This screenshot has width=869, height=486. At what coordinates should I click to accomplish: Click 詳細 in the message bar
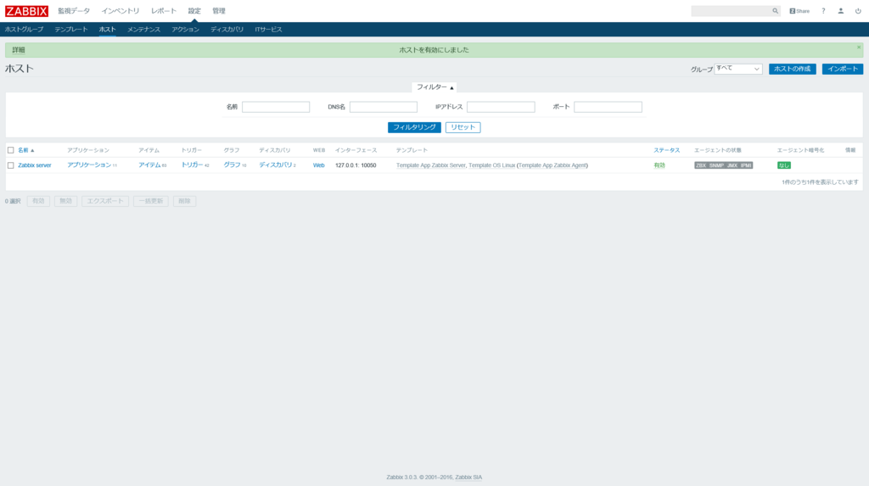coord(19,50)
